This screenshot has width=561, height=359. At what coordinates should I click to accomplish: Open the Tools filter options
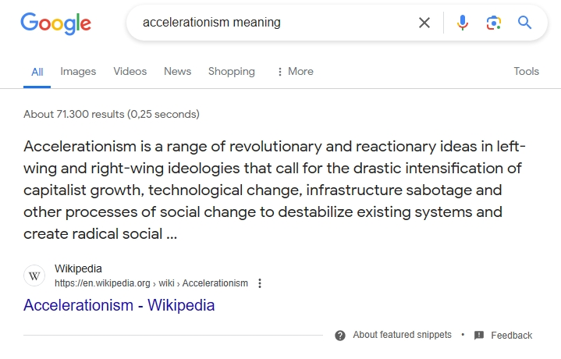tap(526, 71)
